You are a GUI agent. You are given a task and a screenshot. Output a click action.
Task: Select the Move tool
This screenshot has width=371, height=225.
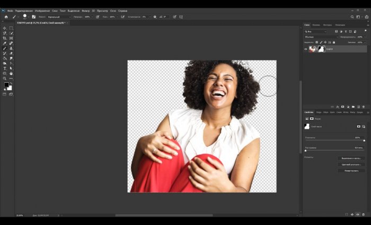(x=5, y=28)
